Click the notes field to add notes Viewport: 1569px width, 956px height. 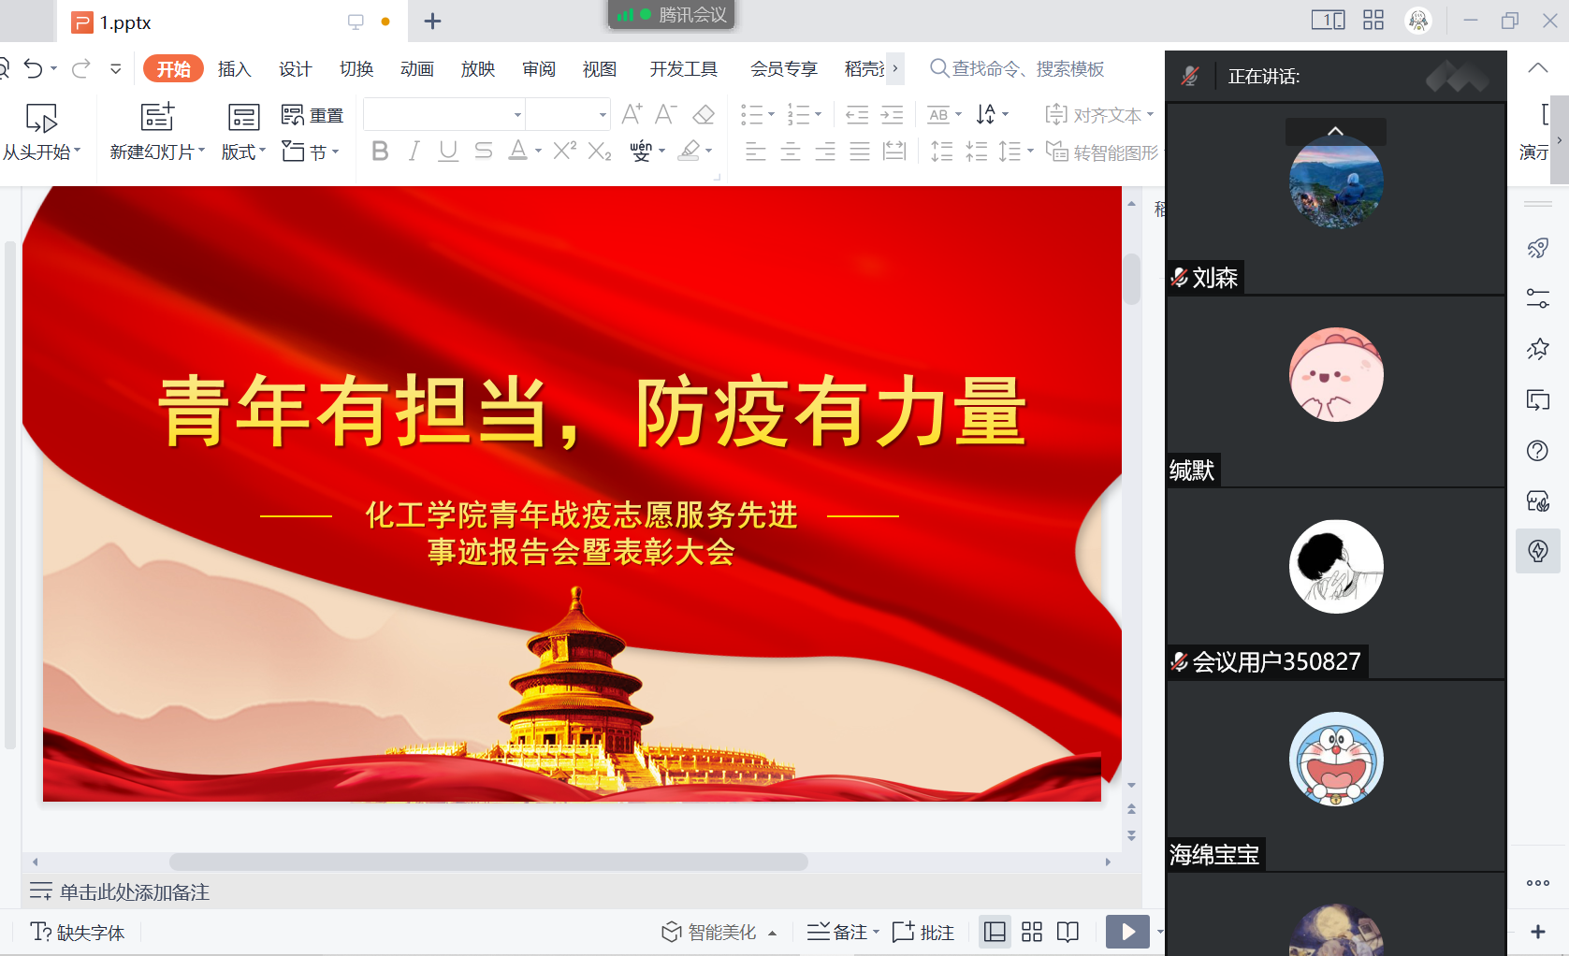[135, 892]
